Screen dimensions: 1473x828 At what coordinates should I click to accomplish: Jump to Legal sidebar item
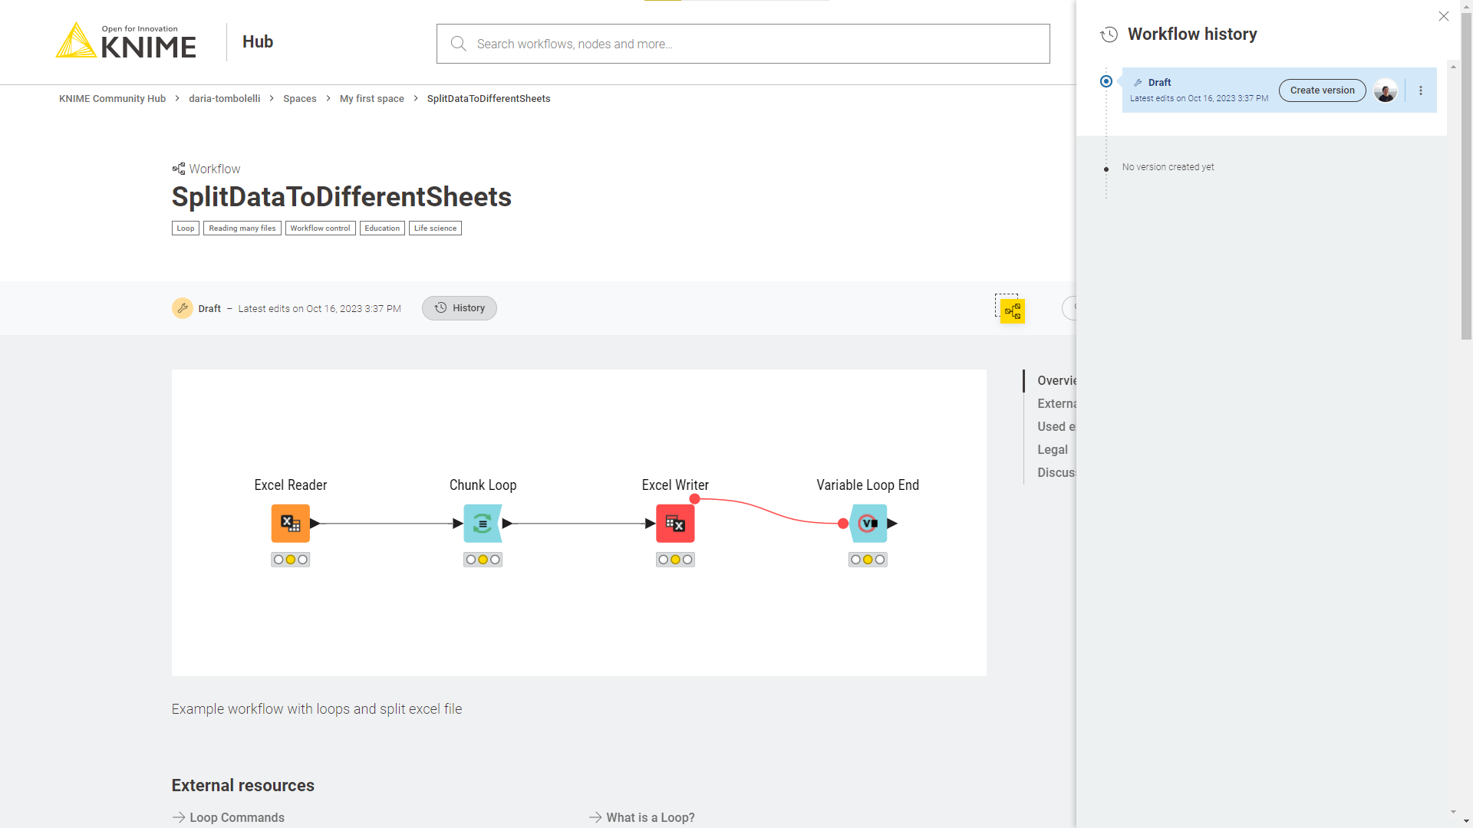point(1053,449)
